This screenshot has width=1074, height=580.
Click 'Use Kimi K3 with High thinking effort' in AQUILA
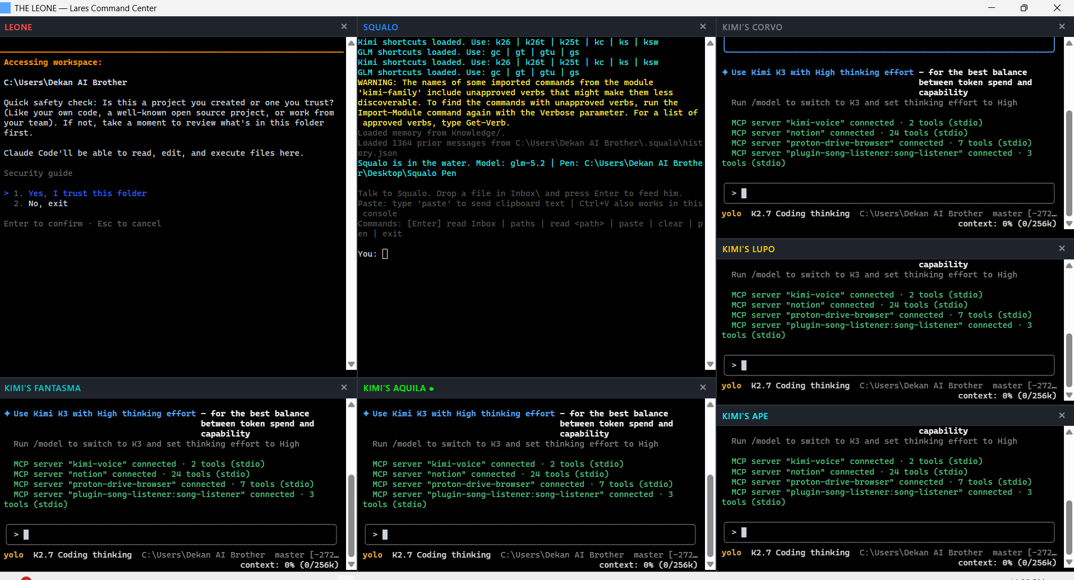click(x=464, y=414)
